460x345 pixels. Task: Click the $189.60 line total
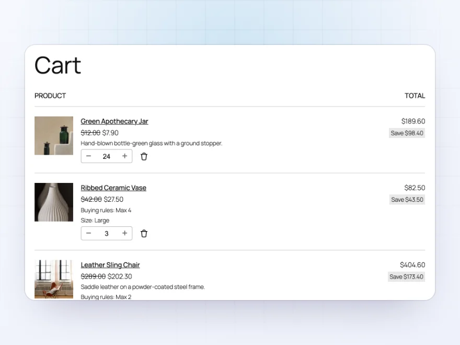(413, 121)
